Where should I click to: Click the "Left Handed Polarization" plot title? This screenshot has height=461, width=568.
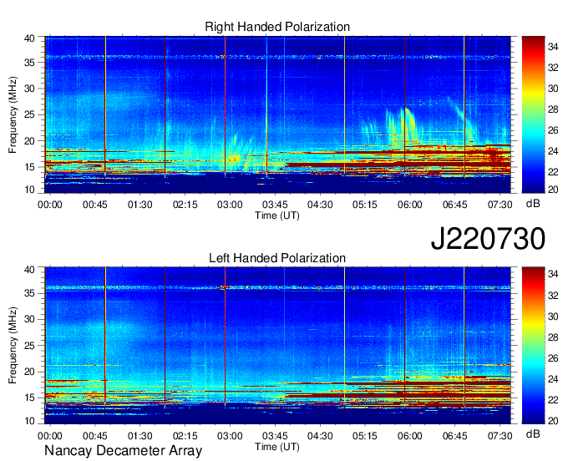point(277,258)
